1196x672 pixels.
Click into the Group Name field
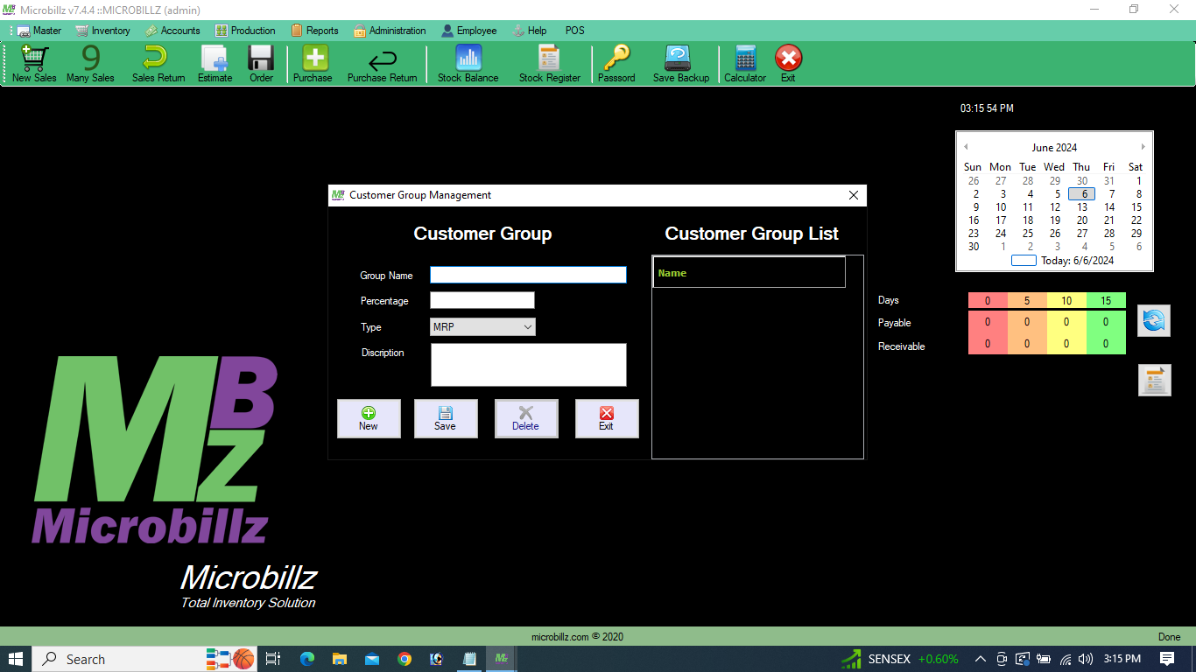point(528,275)
